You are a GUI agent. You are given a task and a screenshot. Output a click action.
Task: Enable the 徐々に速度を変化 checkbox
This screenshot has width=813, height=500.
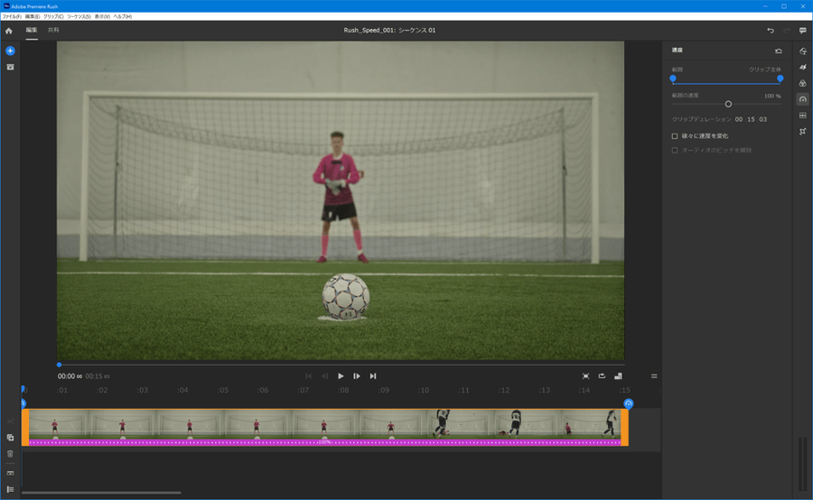pyautogui.click(x=675, y=136)
